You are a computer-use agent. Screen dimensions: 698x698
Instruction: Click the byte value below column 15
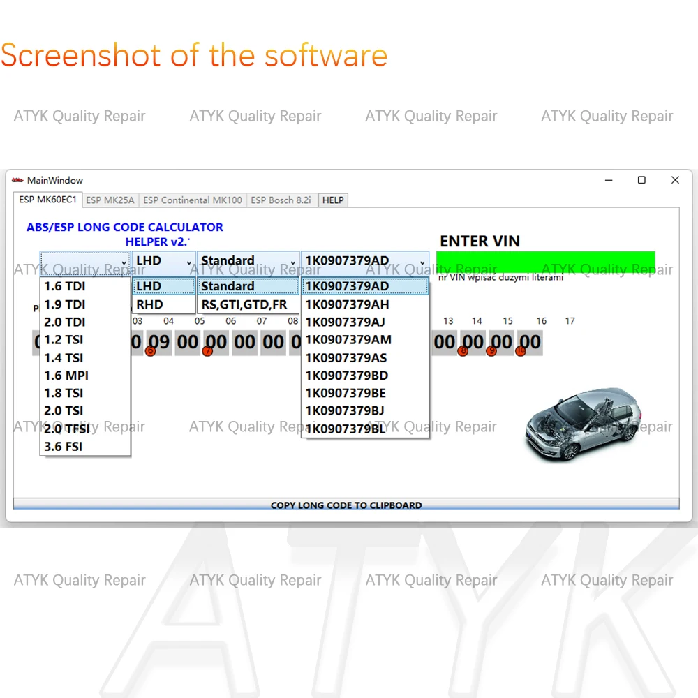(501, 342)
